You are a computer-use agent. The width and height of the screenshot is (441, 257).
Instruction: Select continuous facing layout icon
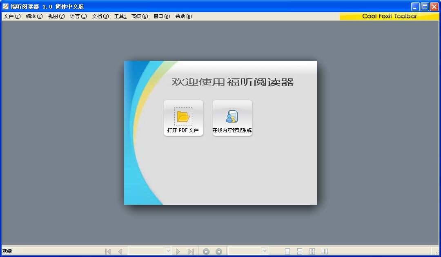312,251
